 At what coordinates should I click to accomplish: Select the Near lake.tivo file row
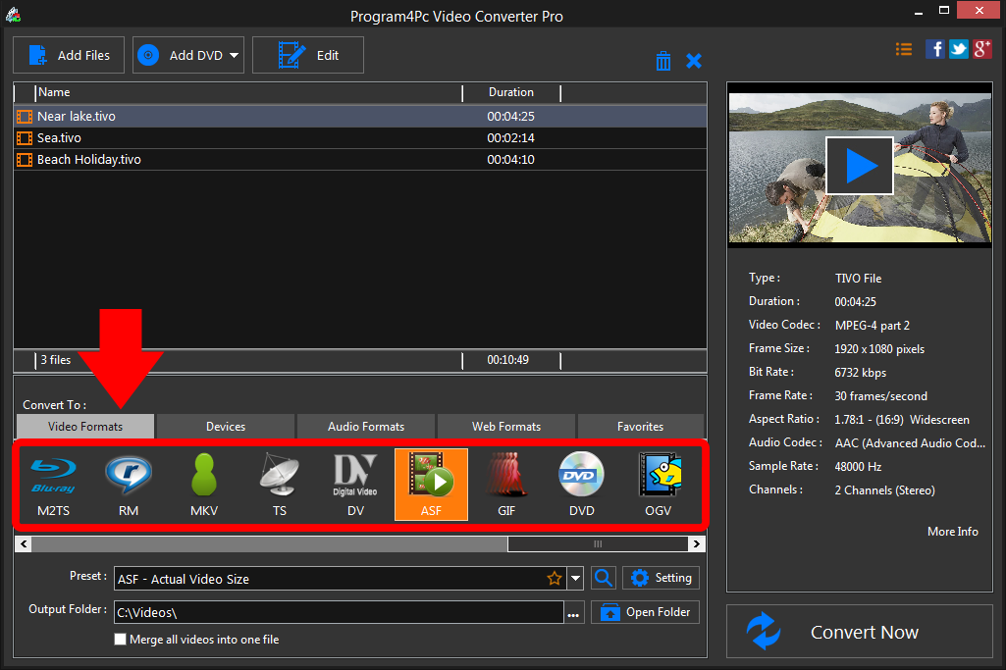[360, 117]
